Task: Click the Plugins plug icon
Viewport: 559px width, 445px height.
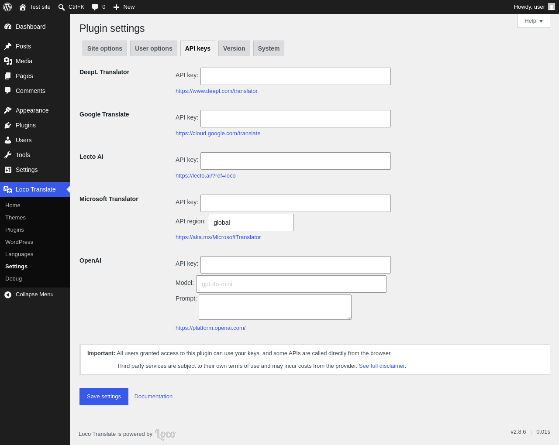Action: pyautogui.click(x=8, y=125)
